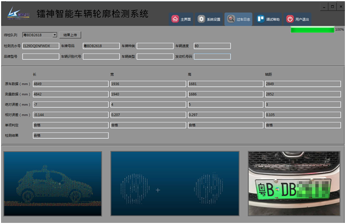Click the 用户退出 power icon
346x224 pixels.
tap(290, 19)
